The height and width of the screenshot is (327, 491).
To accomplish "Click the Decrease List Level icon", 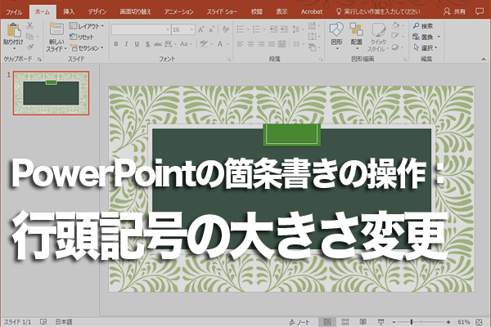I will 273,29.
